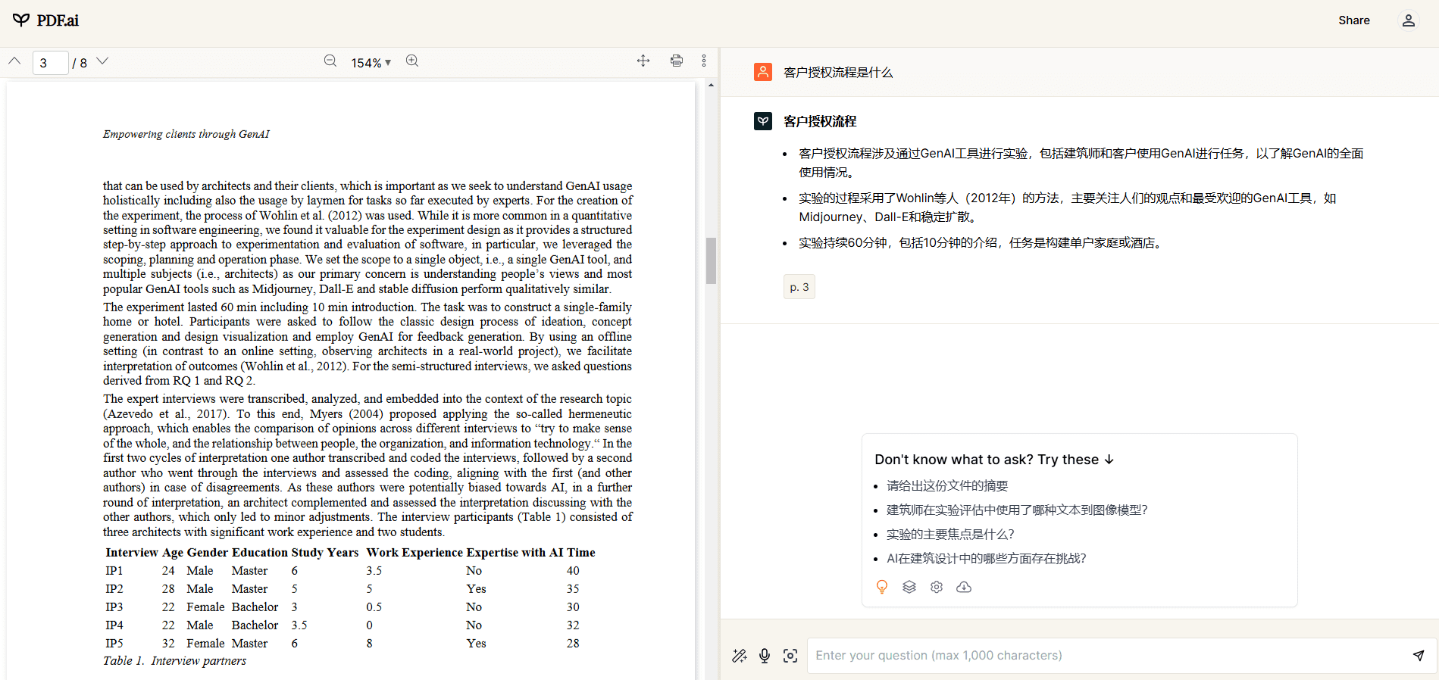The height and width of the screenshot is (680, 1439).
Task: Click the 'Work Experience' column header
Action: 414,553
